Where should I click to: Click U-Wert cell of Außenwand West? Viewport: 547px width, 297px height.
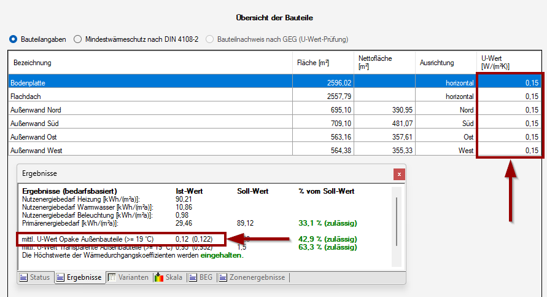pos(508,151)
